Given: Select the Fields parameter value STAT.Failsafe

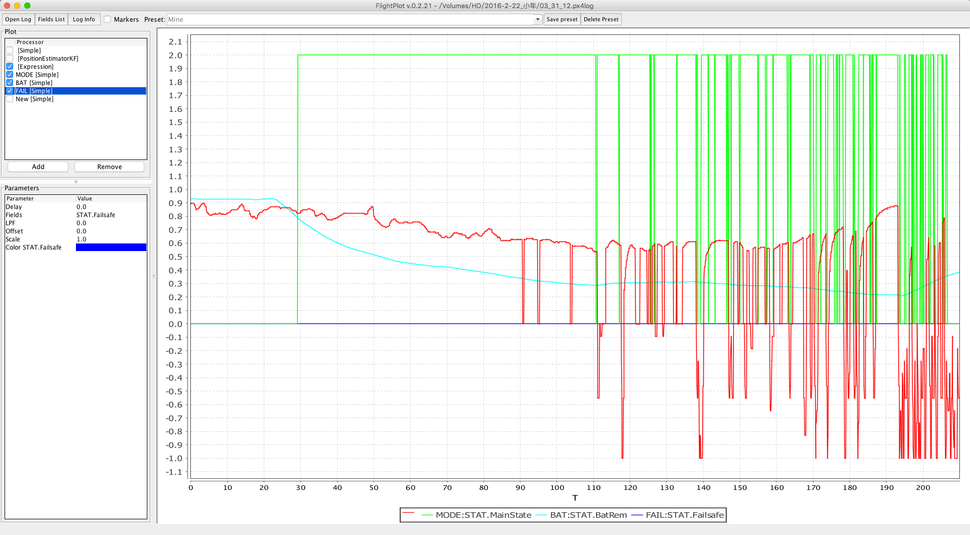Looking at the screenshot, I should (x=96, y=215).
